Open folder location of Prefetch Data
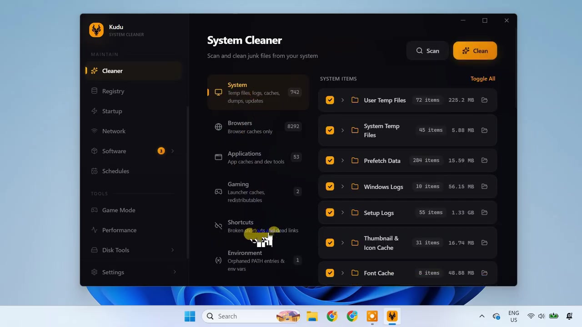This screenshot has height=327, width=582. coord(484,160)
